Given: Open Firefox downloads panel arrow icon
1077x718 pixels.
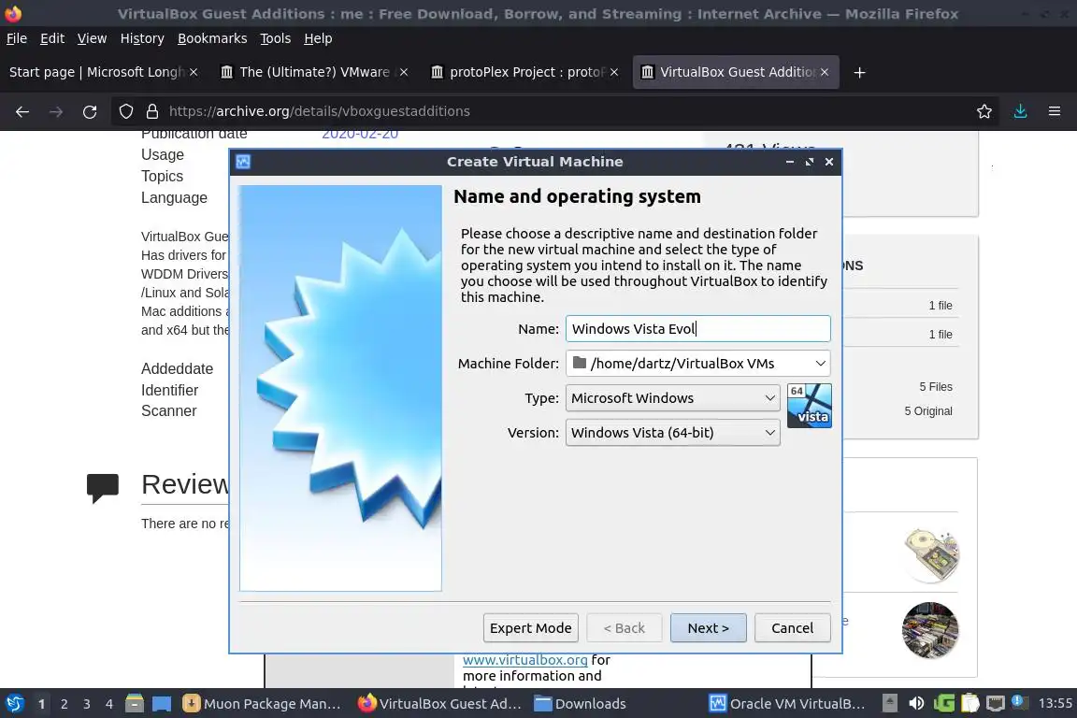Looking at the screenshot, I should [1021, 111].
